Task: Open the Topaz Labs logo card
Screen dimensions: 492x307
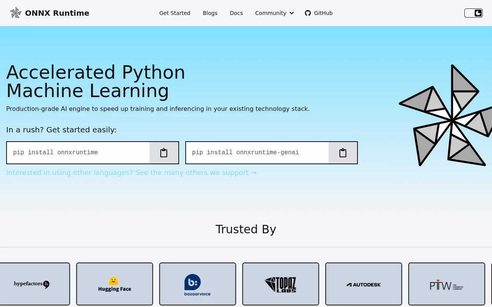Action: [x=281, y=284]
